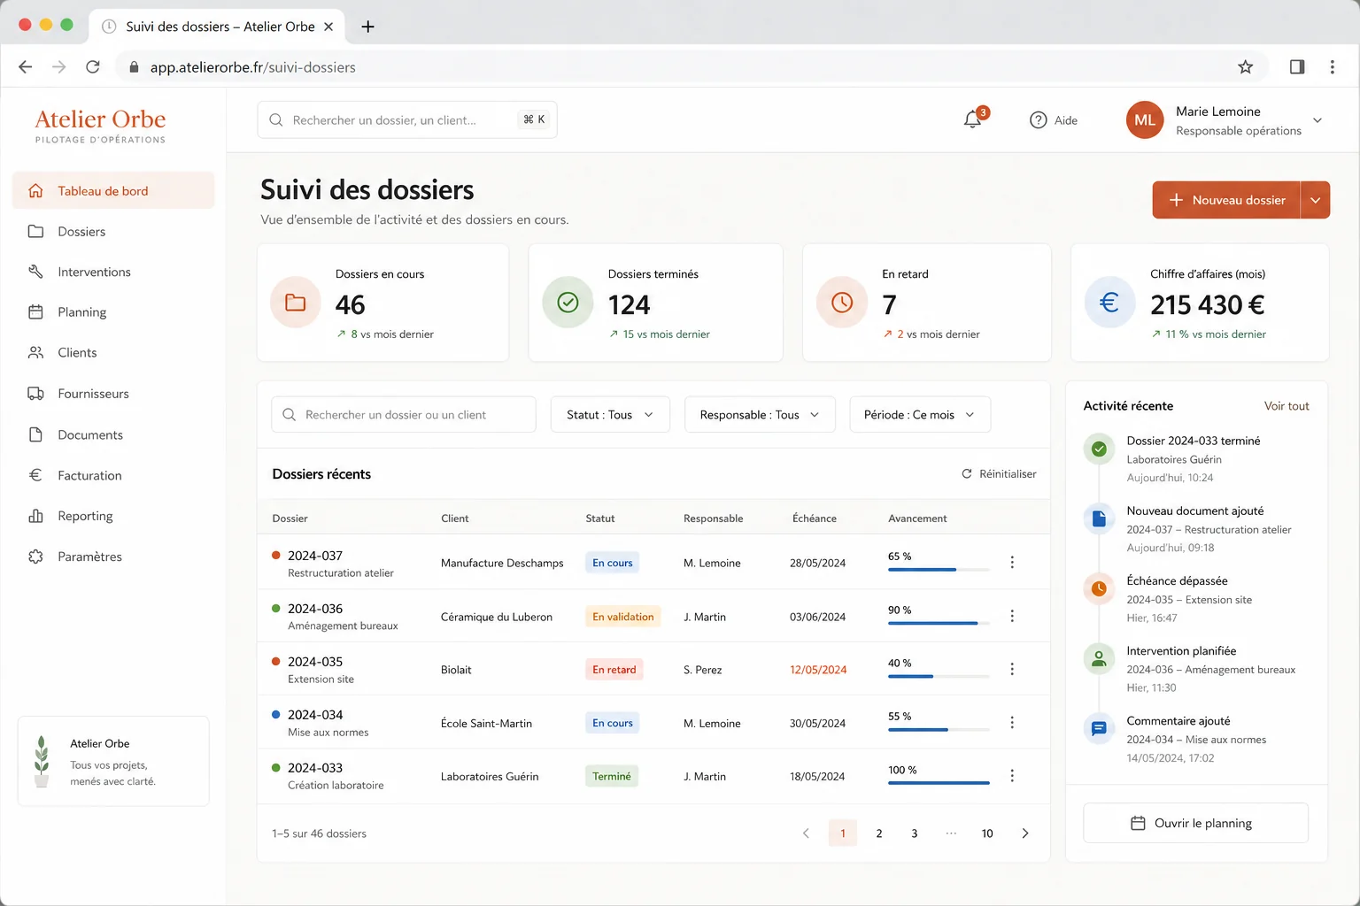This screenshot has width=1360, height=906.
Task: Jump to page 10 of dossiers
Action: tap(987, 833)
